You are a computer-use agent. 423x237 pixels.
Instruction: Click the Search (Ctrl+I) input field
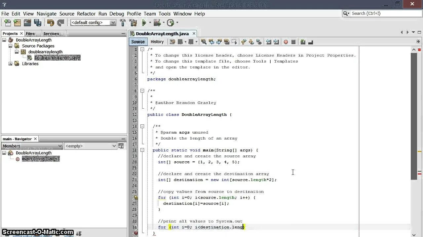tap(382, 13)
